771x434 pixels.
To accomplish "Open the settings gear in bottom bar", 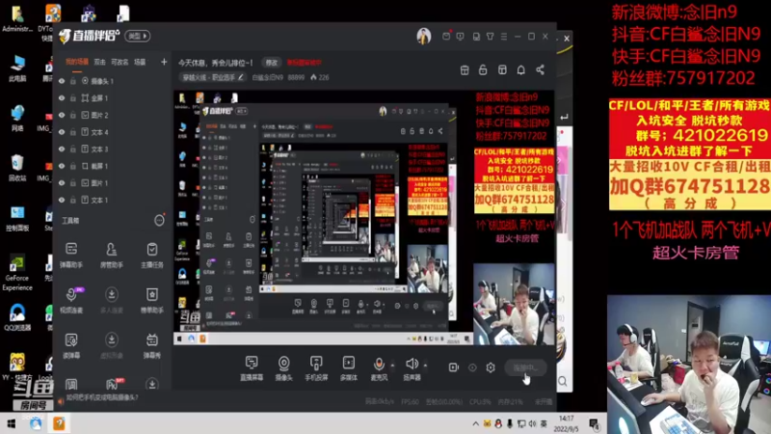I will (491, 367).
